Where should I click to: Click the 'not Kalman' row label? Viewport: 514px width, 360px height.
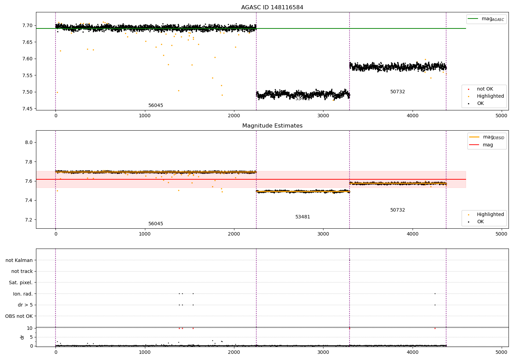[19, 261]
